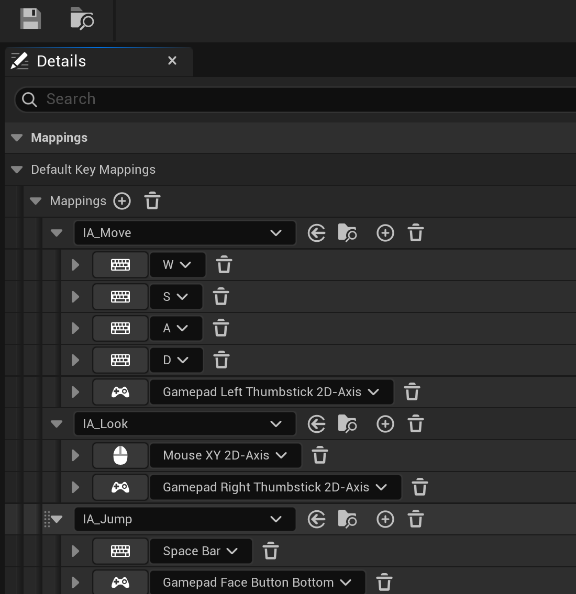Browse to asset in Content Browser toolbar icon
Screen dimensions: 576x594
coord(82,18)
